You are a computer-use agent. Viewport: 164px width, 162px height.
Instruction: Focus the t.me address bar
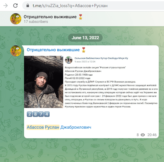coord(93,6)
